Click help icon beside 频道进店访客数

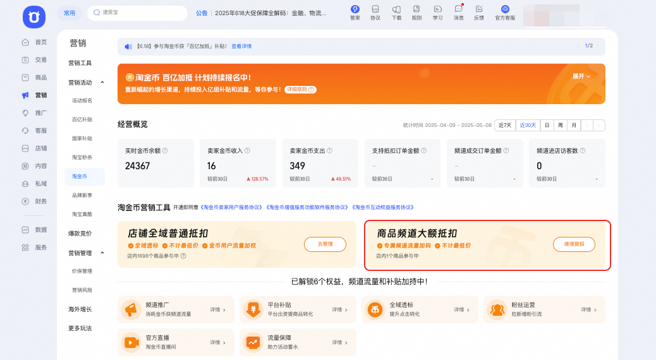[x=582, y=150]
